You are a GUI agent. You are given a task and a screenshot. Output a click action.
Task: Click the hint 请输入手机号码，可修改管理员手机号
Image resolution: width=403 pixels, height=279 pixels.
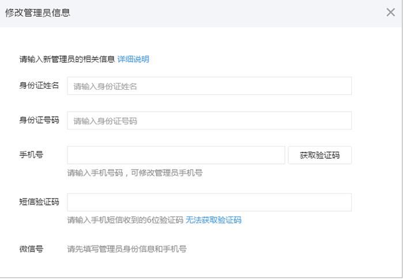click(x=135, y=173)
